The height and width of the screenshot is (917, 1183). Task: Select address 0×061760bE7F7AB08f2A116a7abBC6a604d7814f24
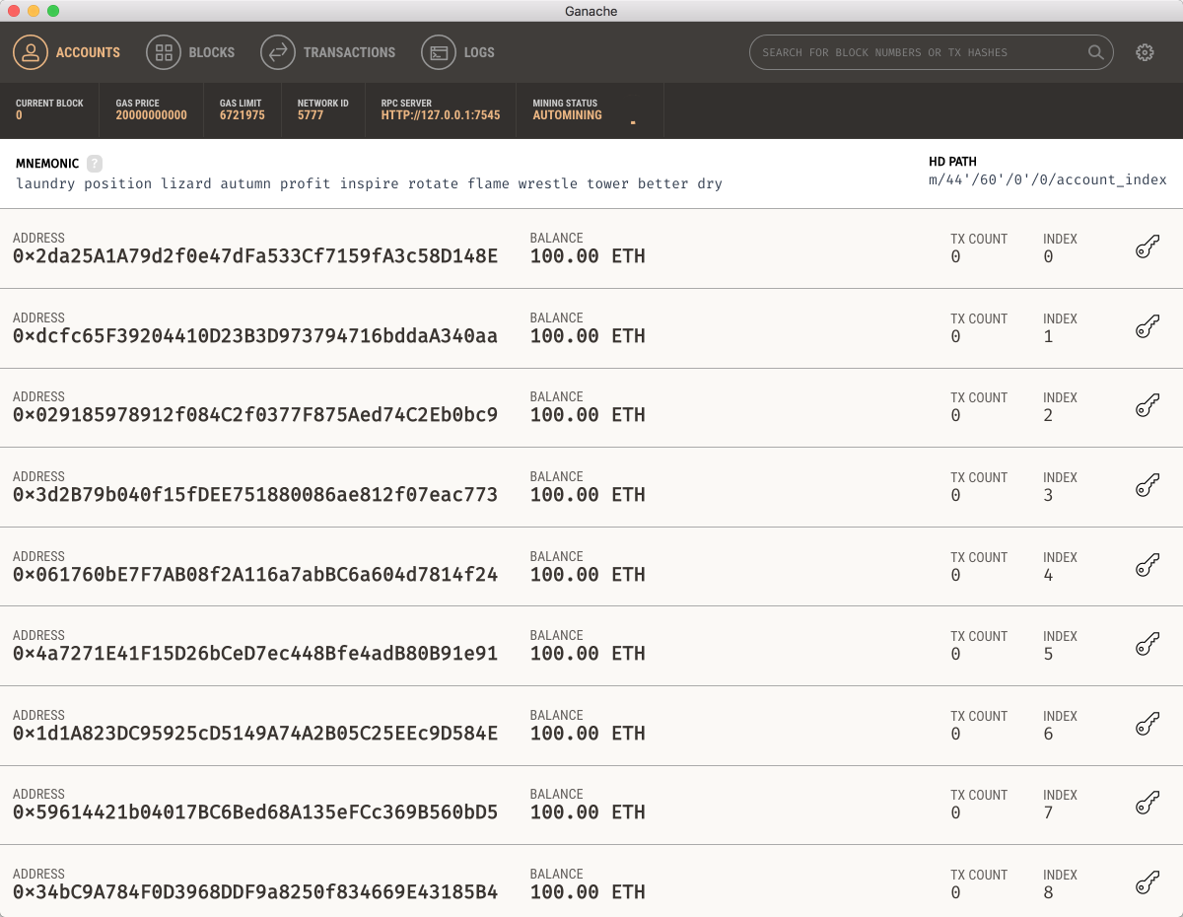(255, 575)
